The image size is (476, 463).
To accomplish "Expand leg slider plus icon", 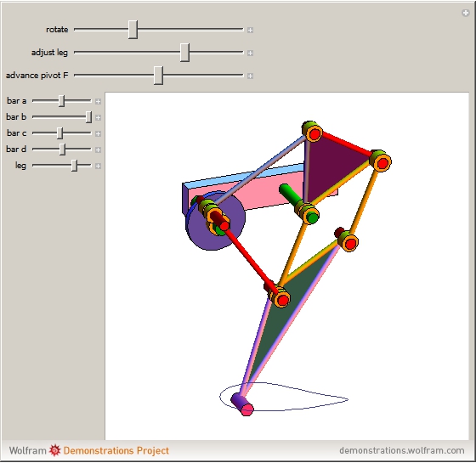I will (x=98, y=166).
